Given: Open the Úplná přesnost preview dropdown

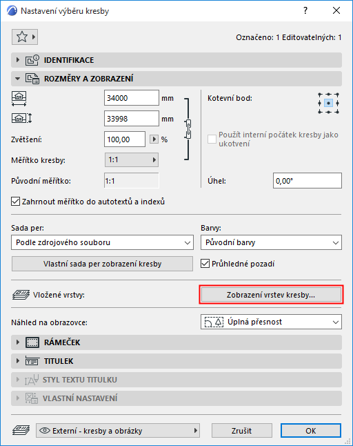Looking at the screenshot, I should 271,322.
